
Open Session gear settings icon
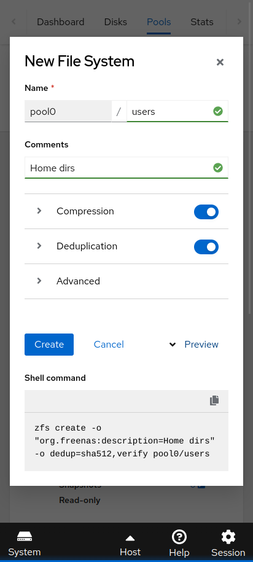228,537
